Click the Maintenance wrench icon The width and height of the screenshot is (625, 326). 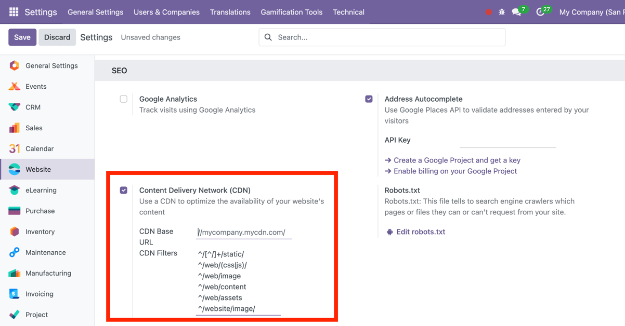(15, 252)
